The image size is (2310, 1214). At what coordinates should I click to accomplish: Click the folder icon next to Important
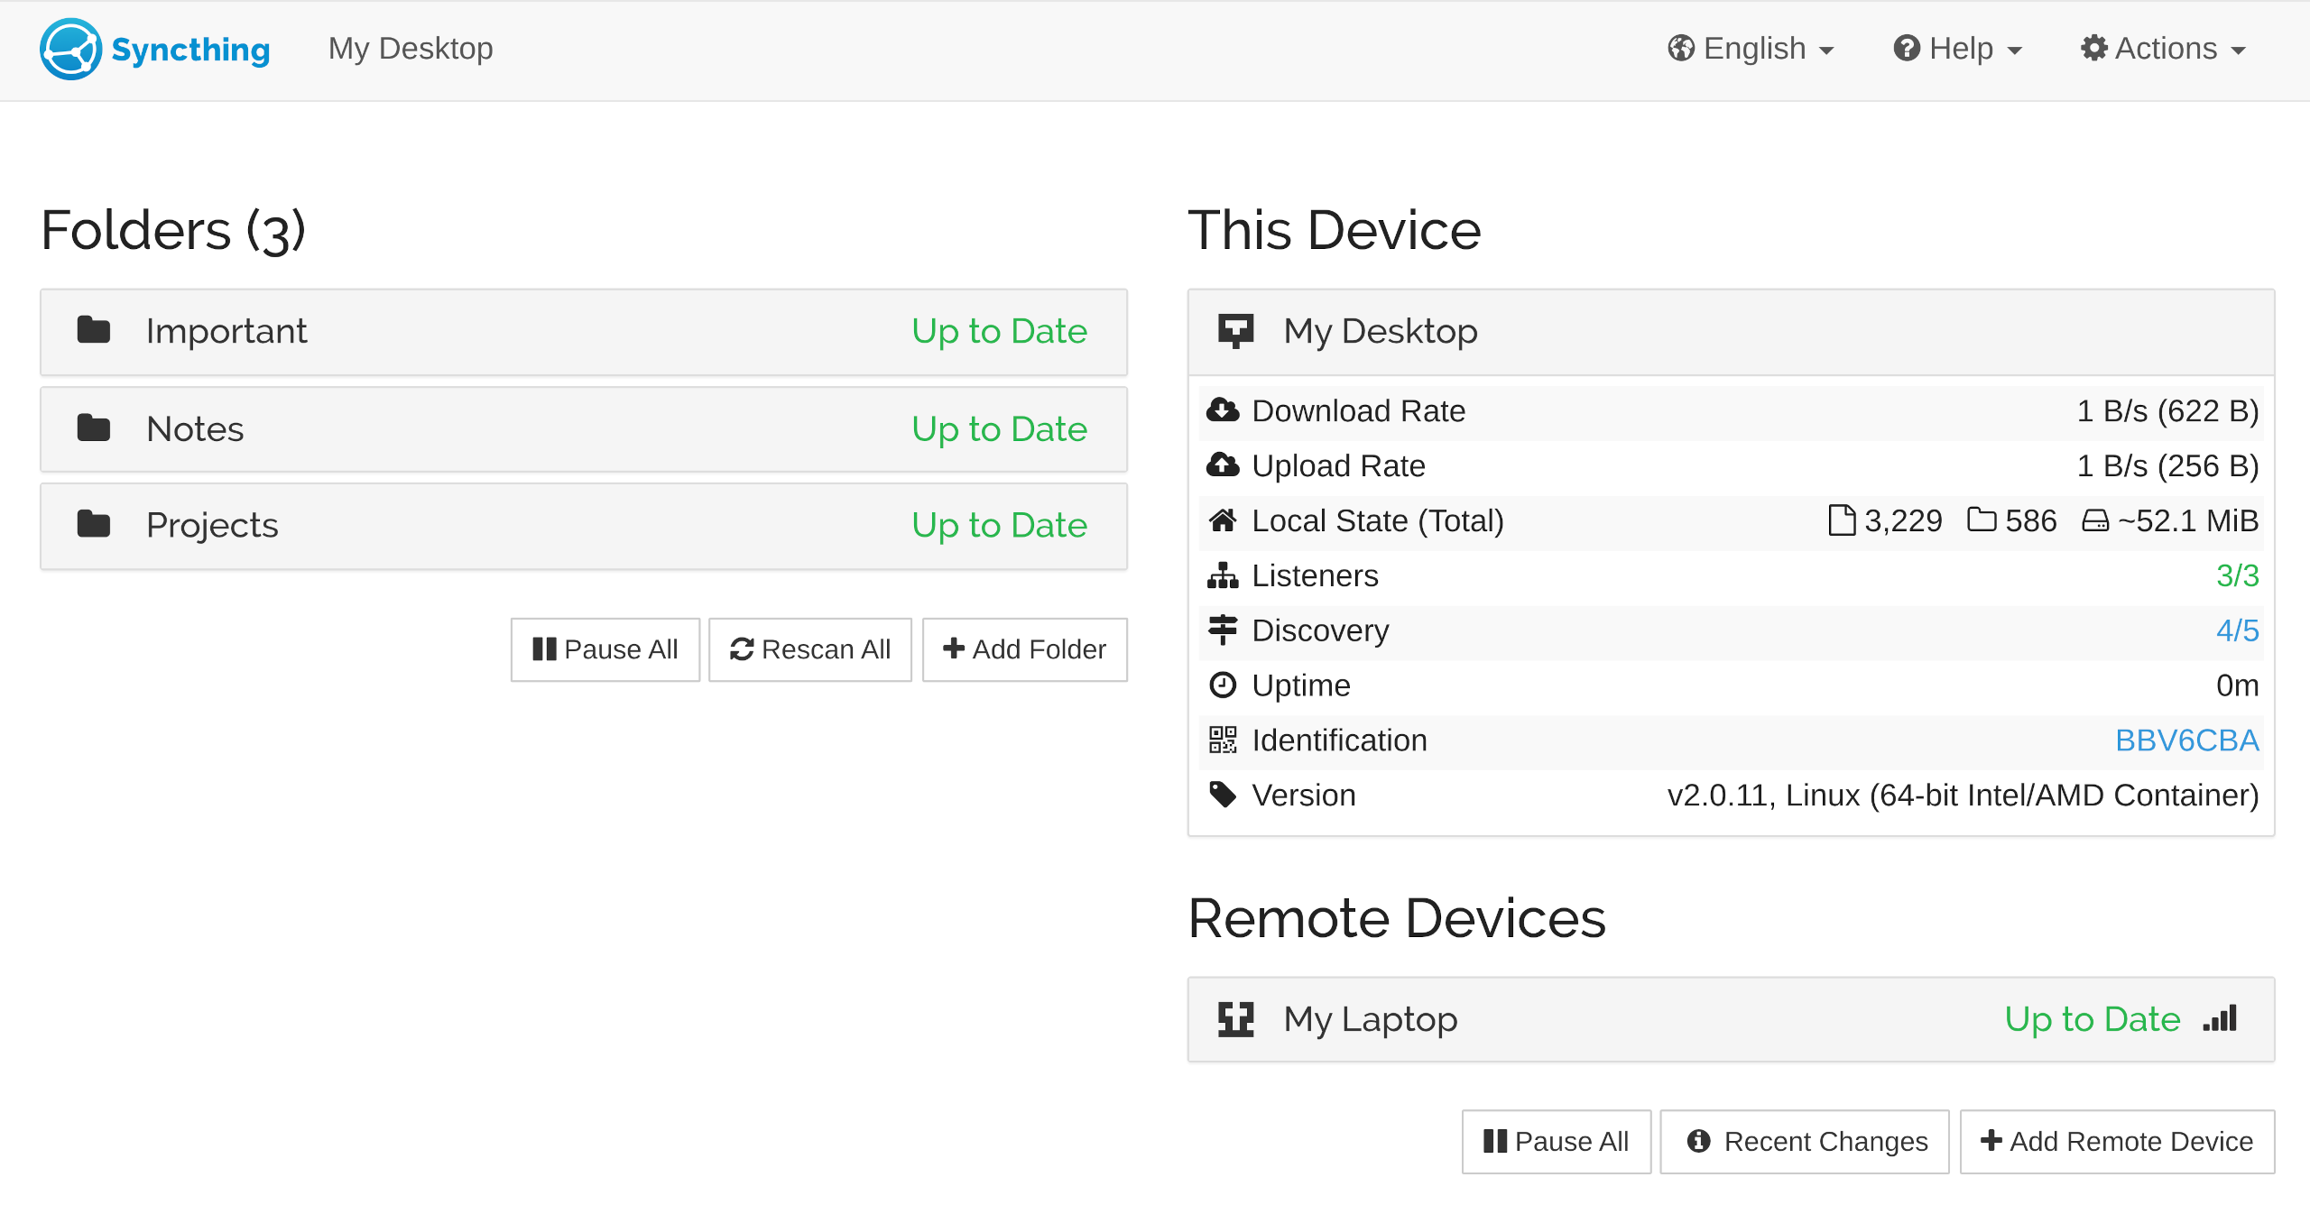[94, 330]
